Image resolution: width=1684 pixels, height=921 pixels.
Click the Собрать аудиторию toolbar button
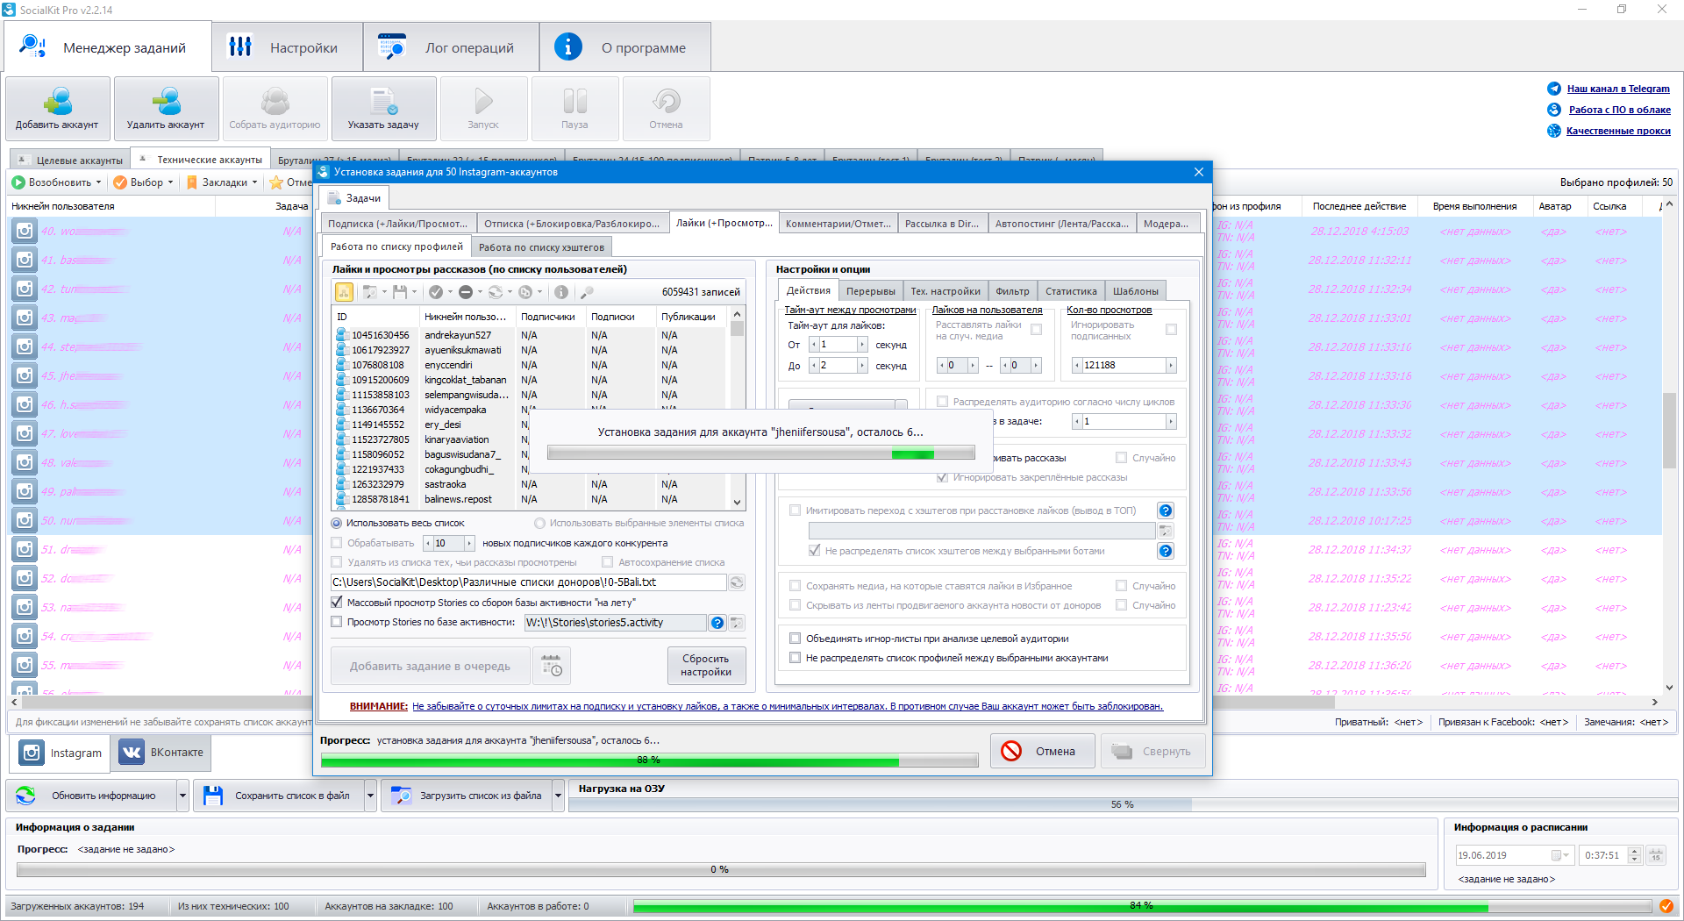(x=275, y=109)
